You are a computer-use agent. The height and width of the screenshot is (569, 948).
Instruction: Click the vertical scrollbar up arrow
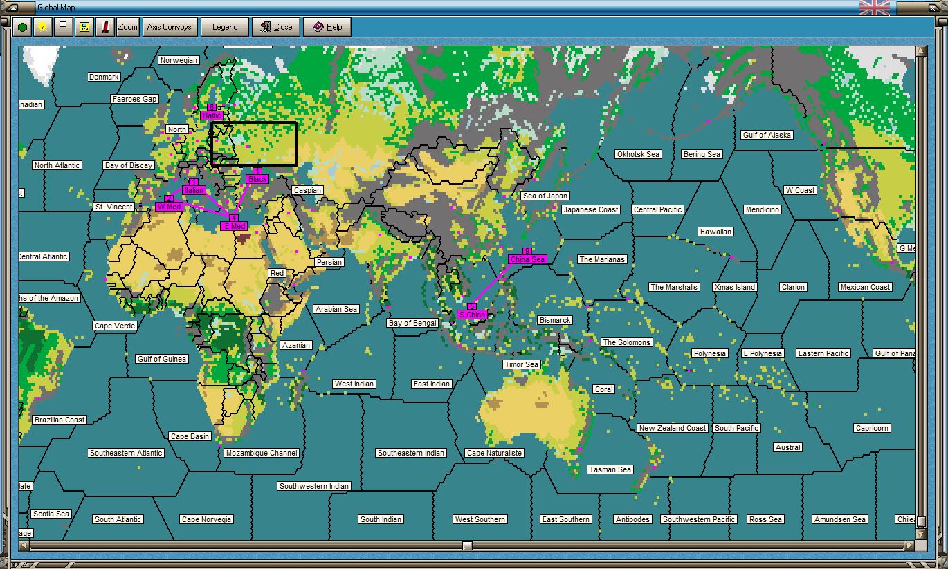pos(921,51)
